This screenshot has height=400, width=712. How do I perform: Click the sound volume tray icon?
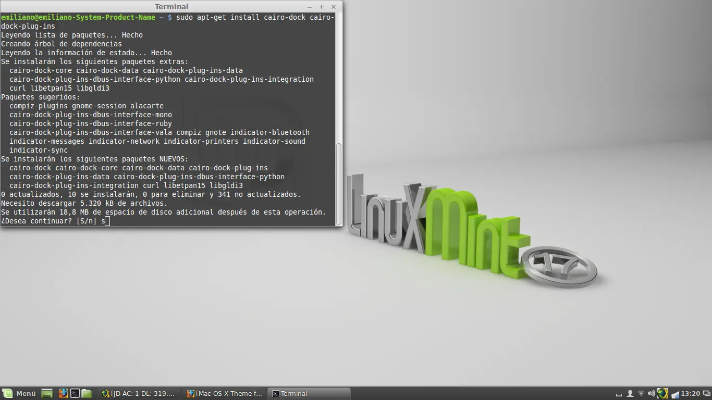[x=651, y=394]
